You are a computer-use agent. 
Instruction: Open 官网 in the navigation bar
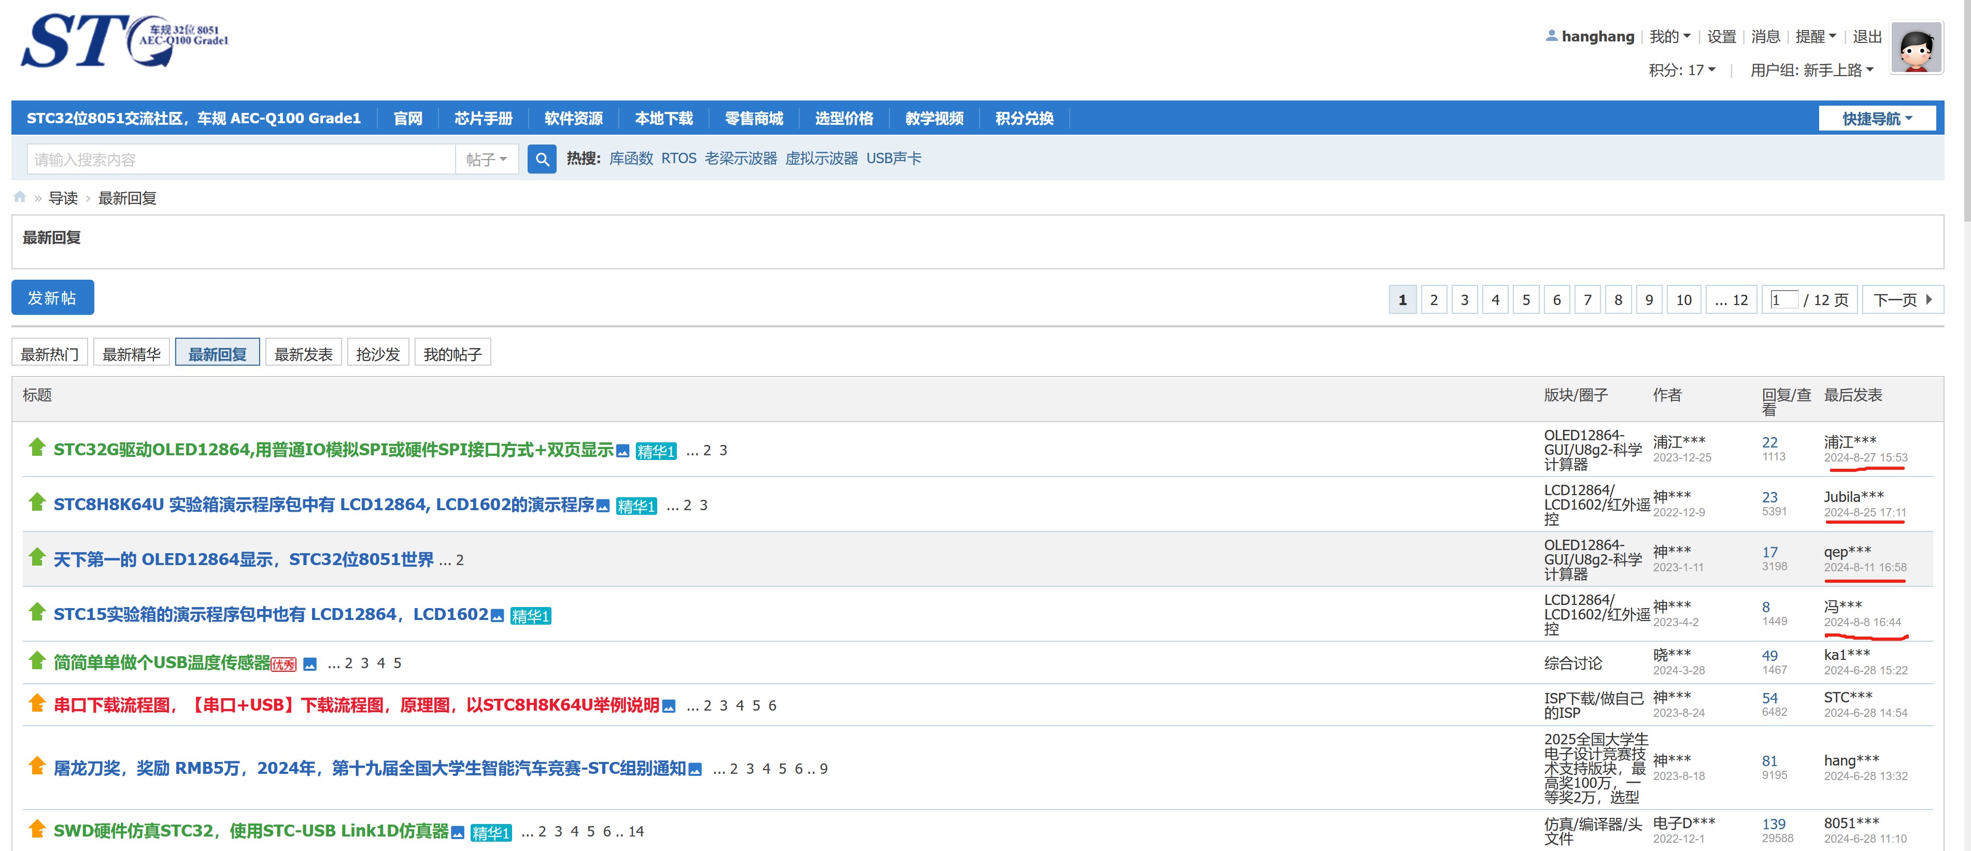[x=408, y=119]
